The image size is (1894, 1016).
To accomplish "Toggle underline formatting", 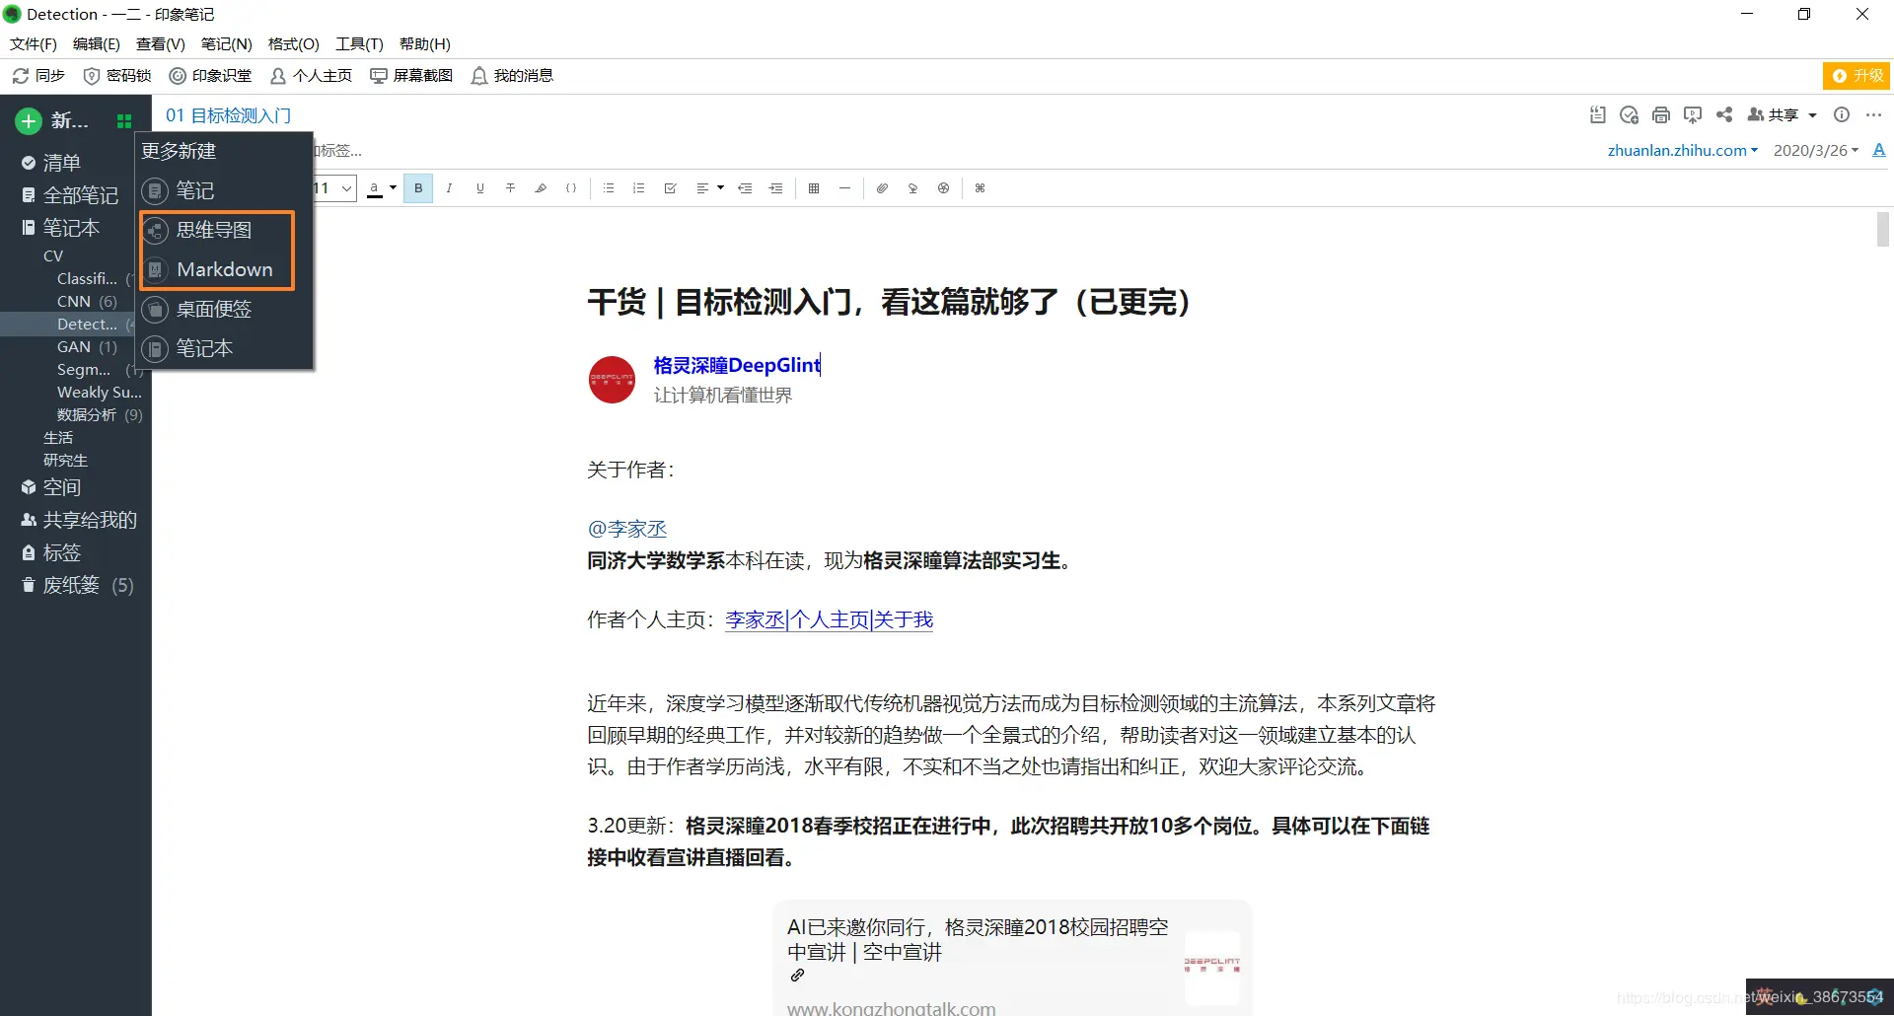I will click(479, 187).
